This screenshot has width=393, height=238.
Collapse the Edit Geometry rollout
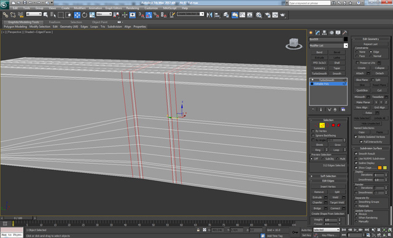click(371, 39)
